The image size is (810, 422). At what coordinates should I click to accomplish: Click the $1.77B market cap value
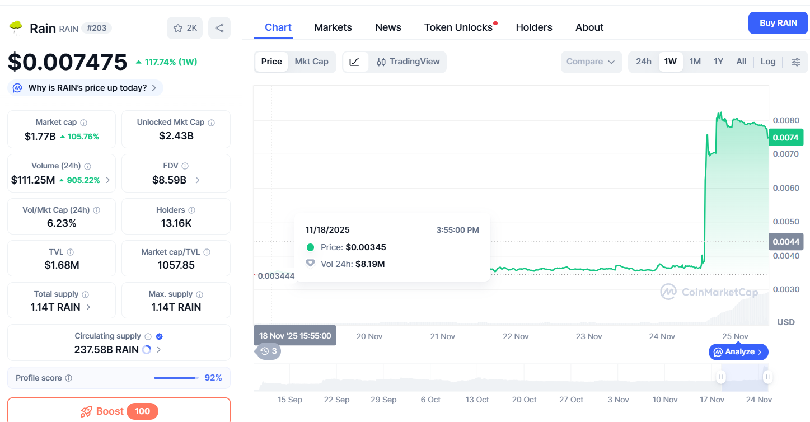point(40,136)
